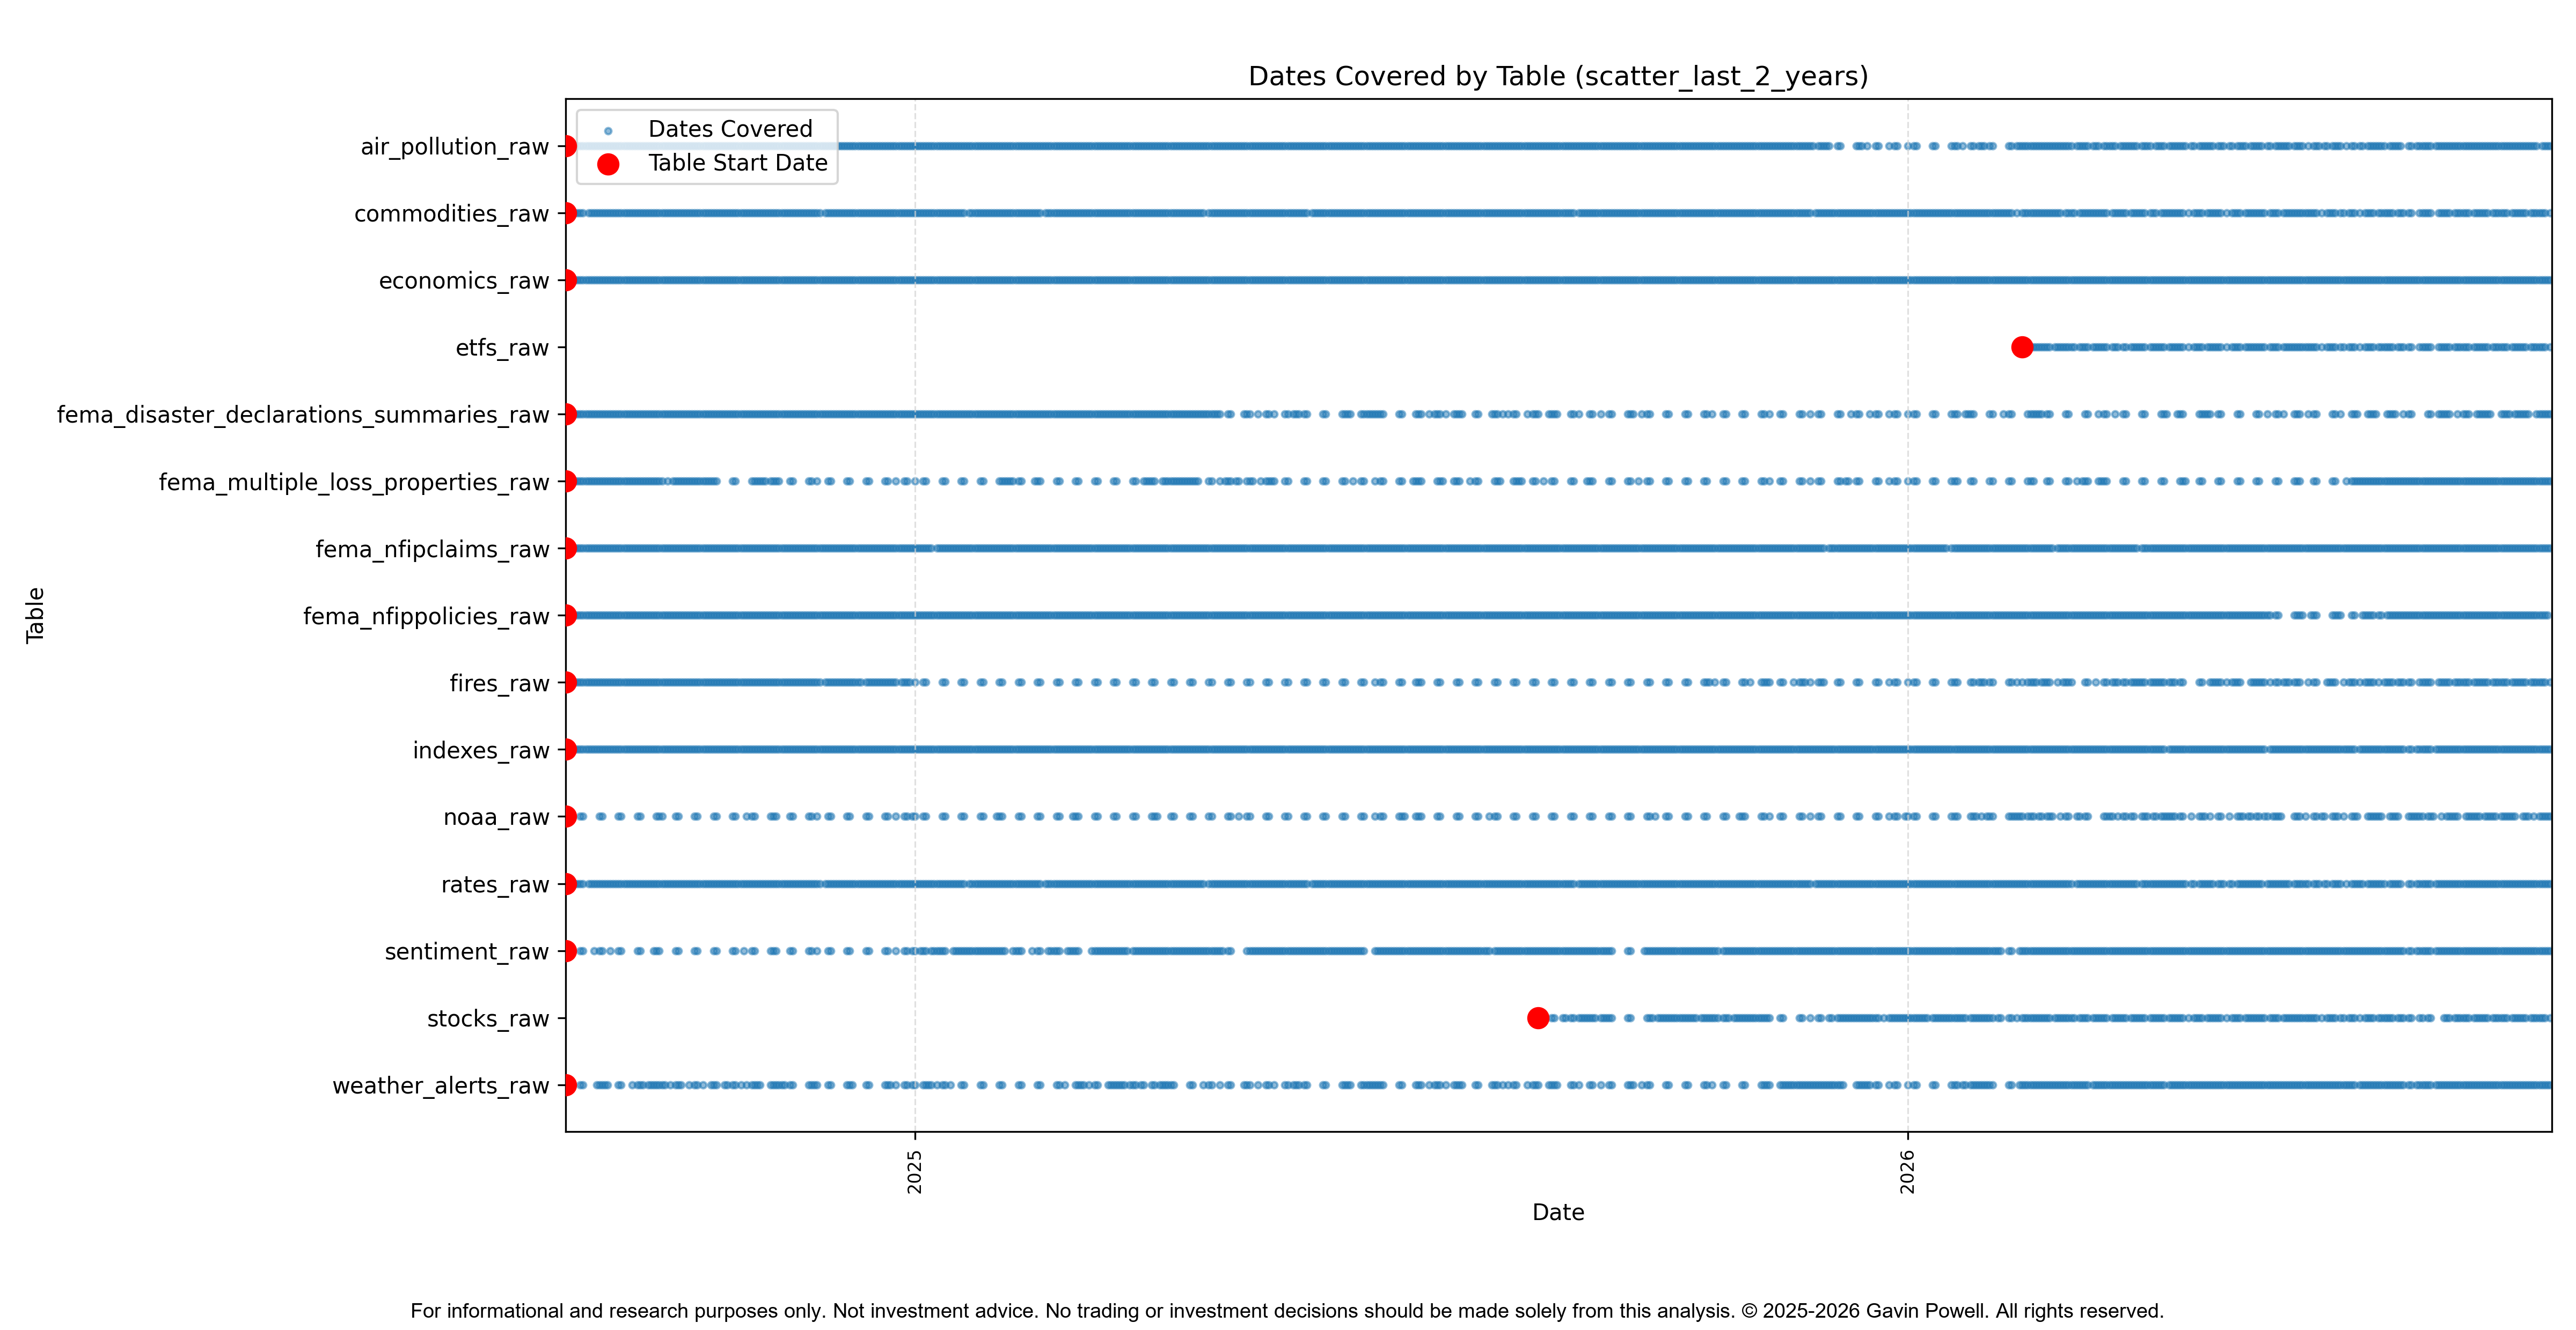
Task: Select the rates_raw axis label
Action: pos(495,884)
